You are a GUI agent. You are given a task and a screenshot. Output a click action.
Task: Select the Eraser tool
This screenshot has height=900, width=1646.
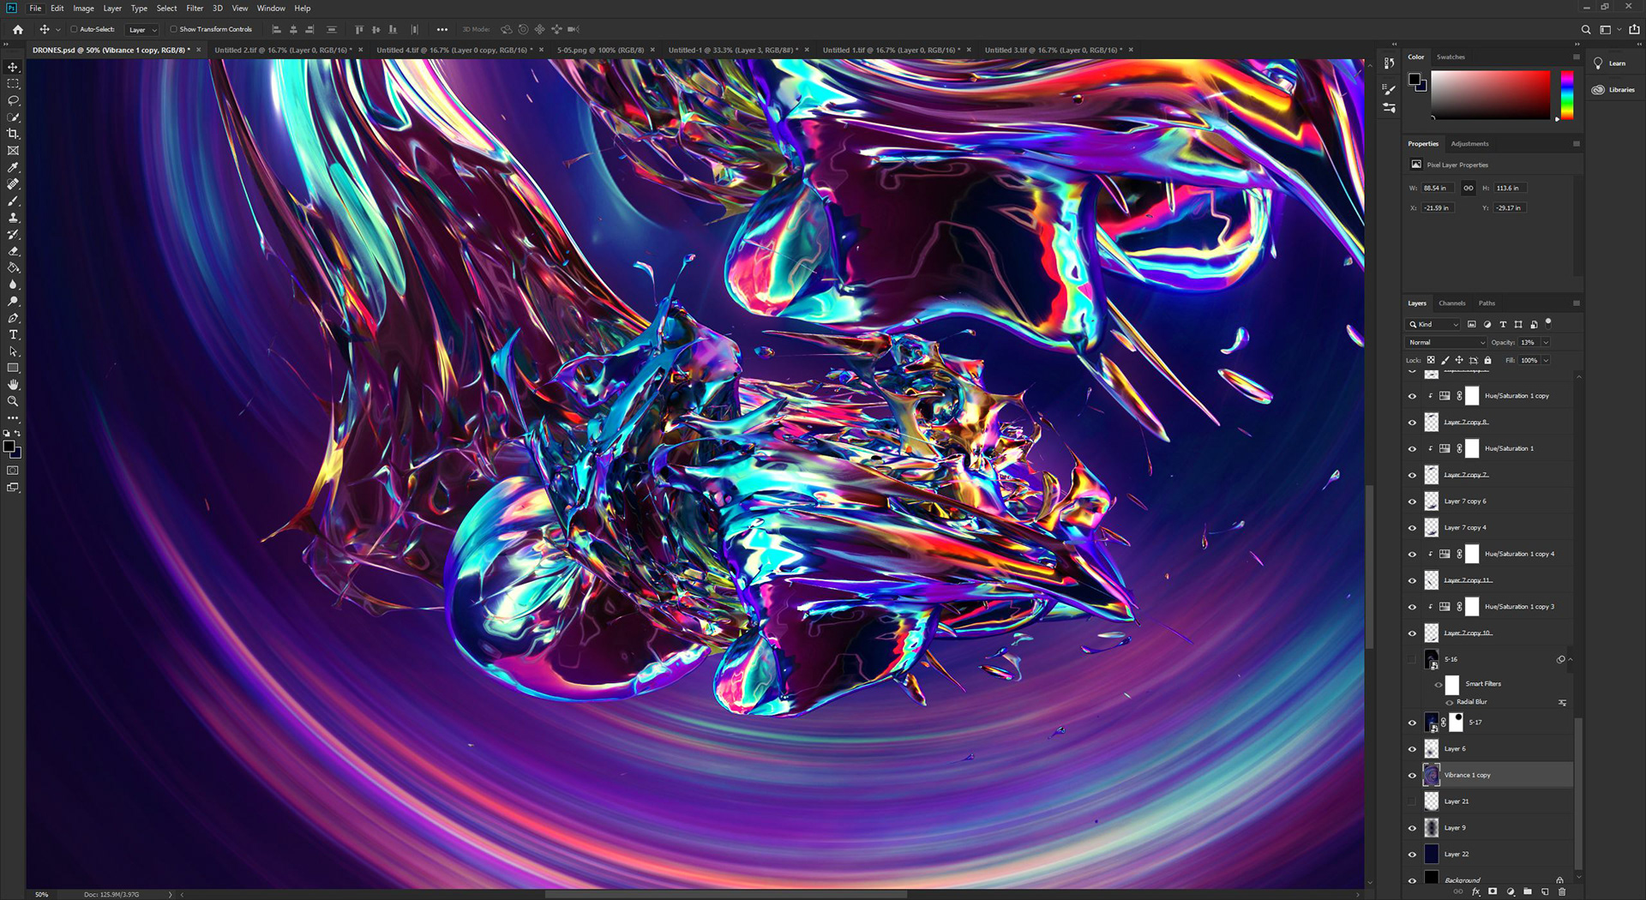(x=13, y=251)
